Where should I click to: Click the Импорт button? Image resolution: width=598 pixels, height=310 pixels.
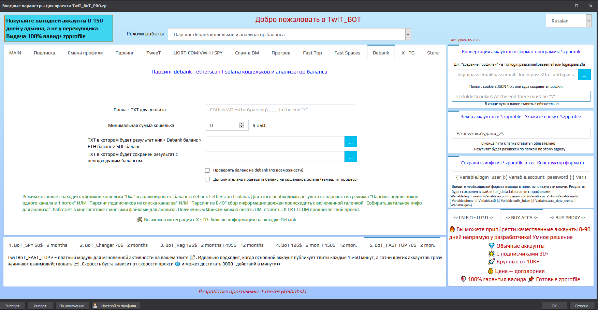[x=40, y=306]
